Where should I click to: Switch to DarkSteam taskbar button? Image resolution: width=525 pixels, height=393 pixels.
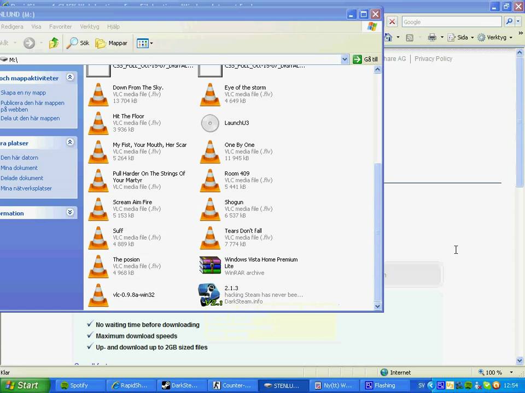pos(181,385)
